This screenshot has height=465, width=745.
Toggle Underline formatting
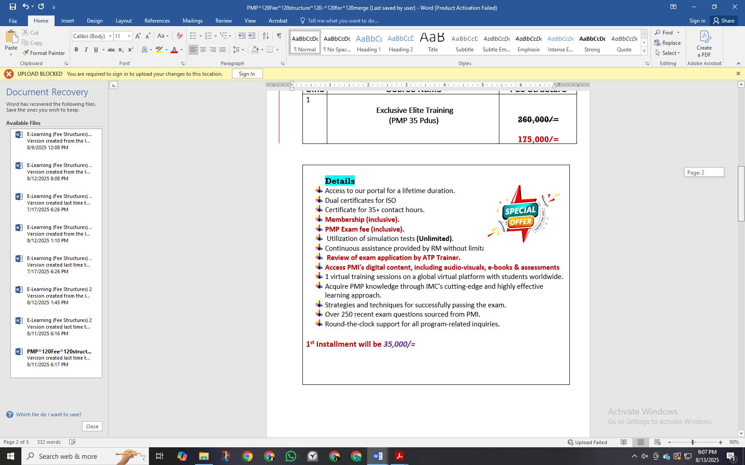pos(95,50)
